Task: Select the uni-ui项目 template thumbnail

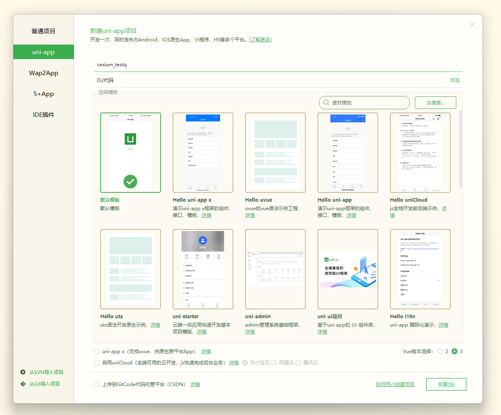Action: click(x=348, y=269)
